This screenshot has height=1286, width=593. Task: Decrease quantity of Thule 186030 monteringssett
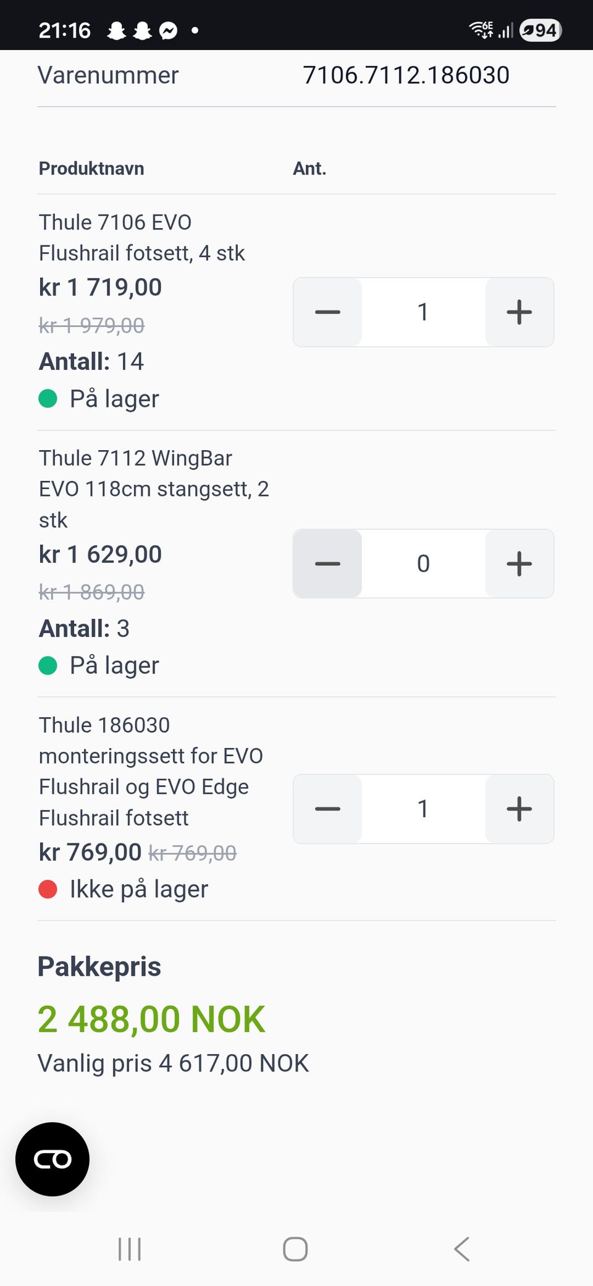(x=327, y=809)
